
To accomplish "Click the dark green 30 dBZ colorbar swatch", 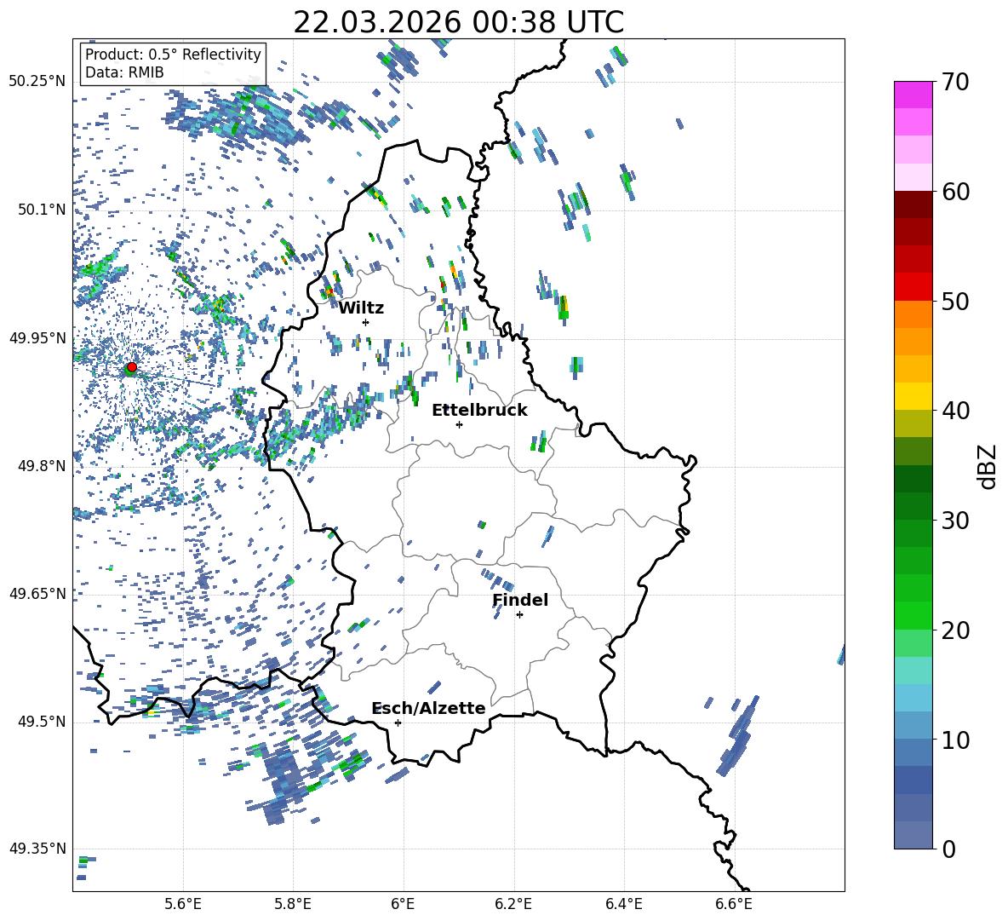I will tap(913, 505).
